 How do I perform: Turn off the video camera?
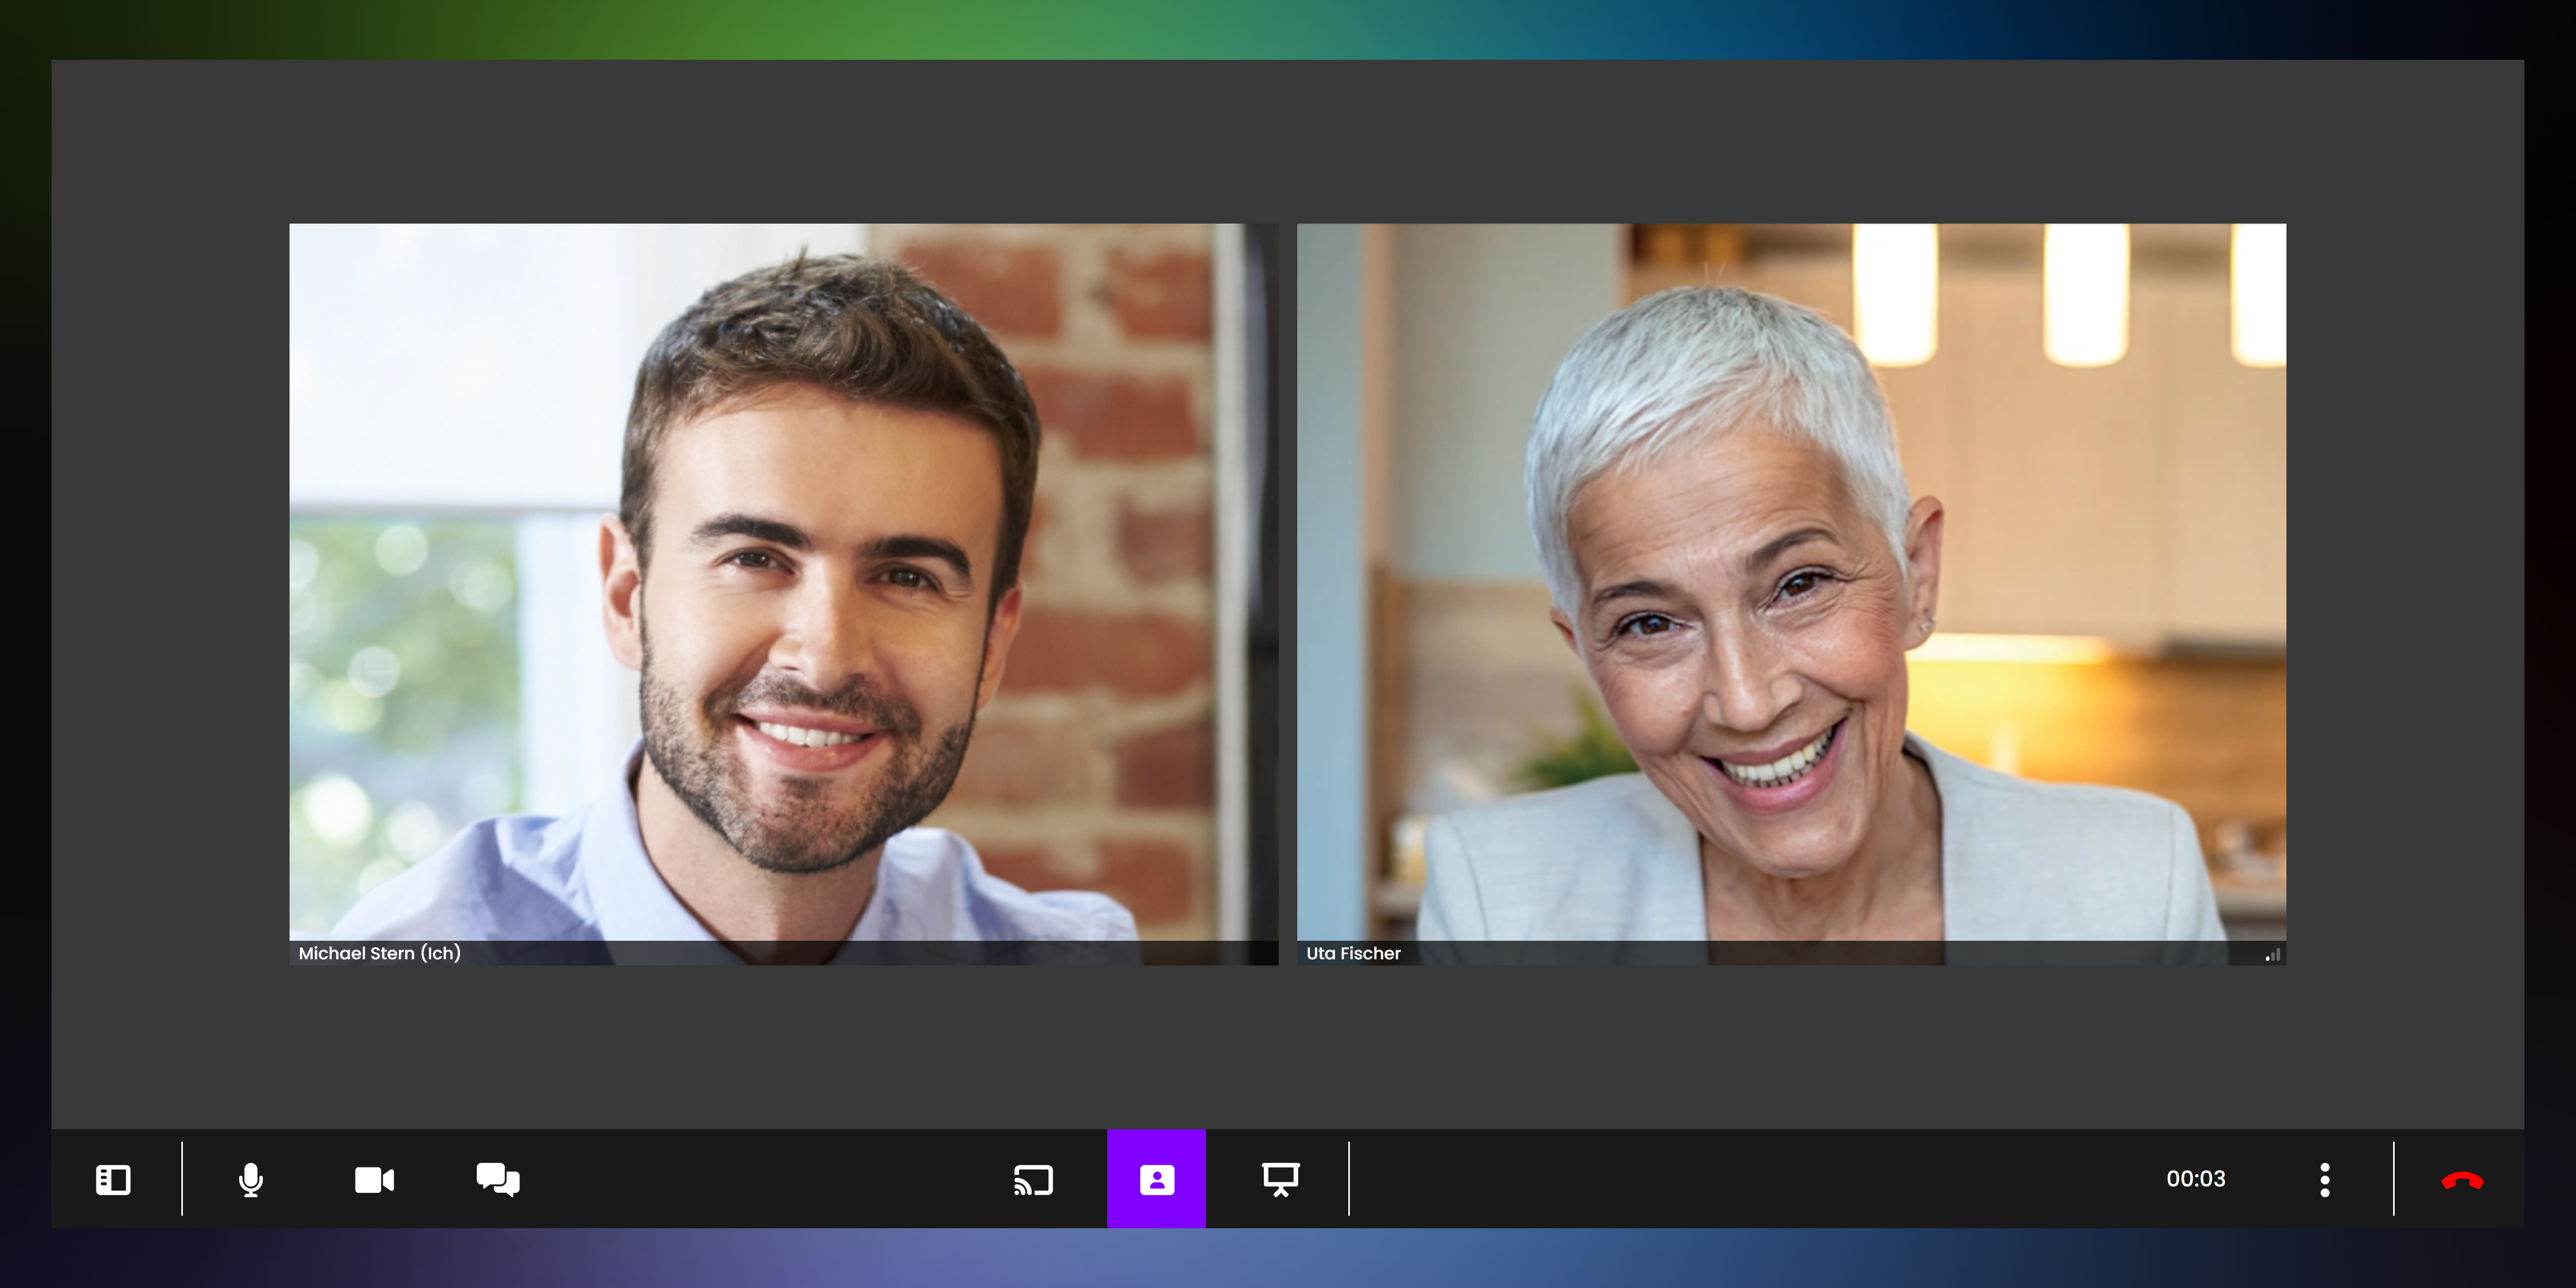click(374, 1180)
